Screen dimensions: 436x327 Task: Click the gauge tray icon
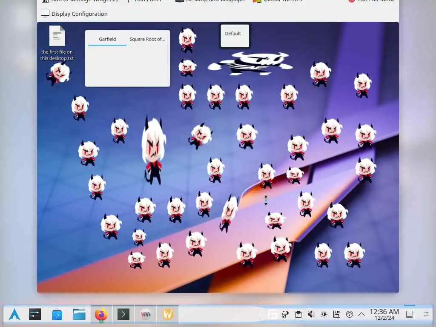point(350,315)
